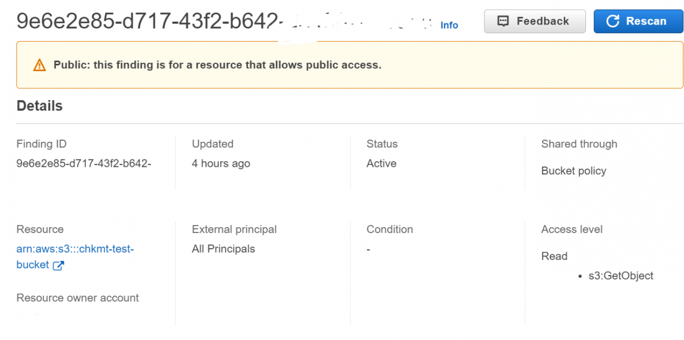Click the Resource owner account label

[x=77, y=298]
